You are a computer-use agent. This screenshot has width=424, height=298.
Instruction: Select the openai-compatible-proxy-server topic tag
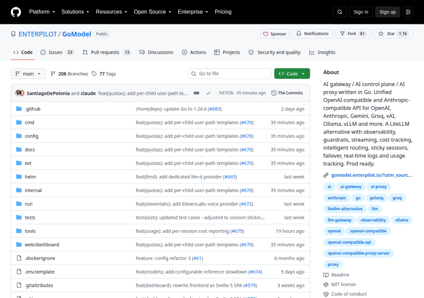[358, 253]
